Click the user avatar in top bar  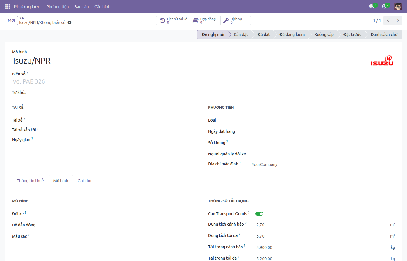click(x=398, y=6)
